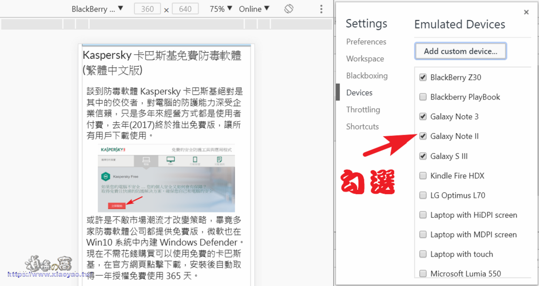
Task: Open the Online throttling dropdown
Action: pyautogui.click(x=254, y=9)
